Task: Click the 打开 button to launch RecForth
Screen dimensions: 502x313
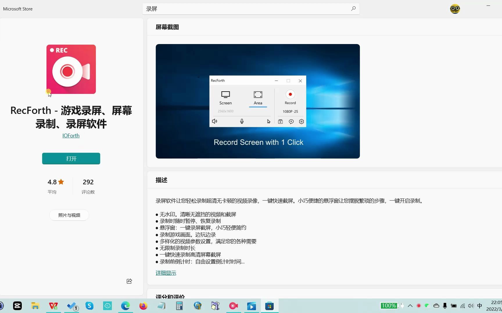Action: click(x=71, y=159)
